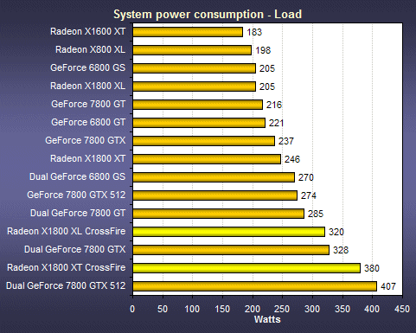
Task: Click the bar for Dual GeForce 7800 GTX
Action: [x=231, y=250]
